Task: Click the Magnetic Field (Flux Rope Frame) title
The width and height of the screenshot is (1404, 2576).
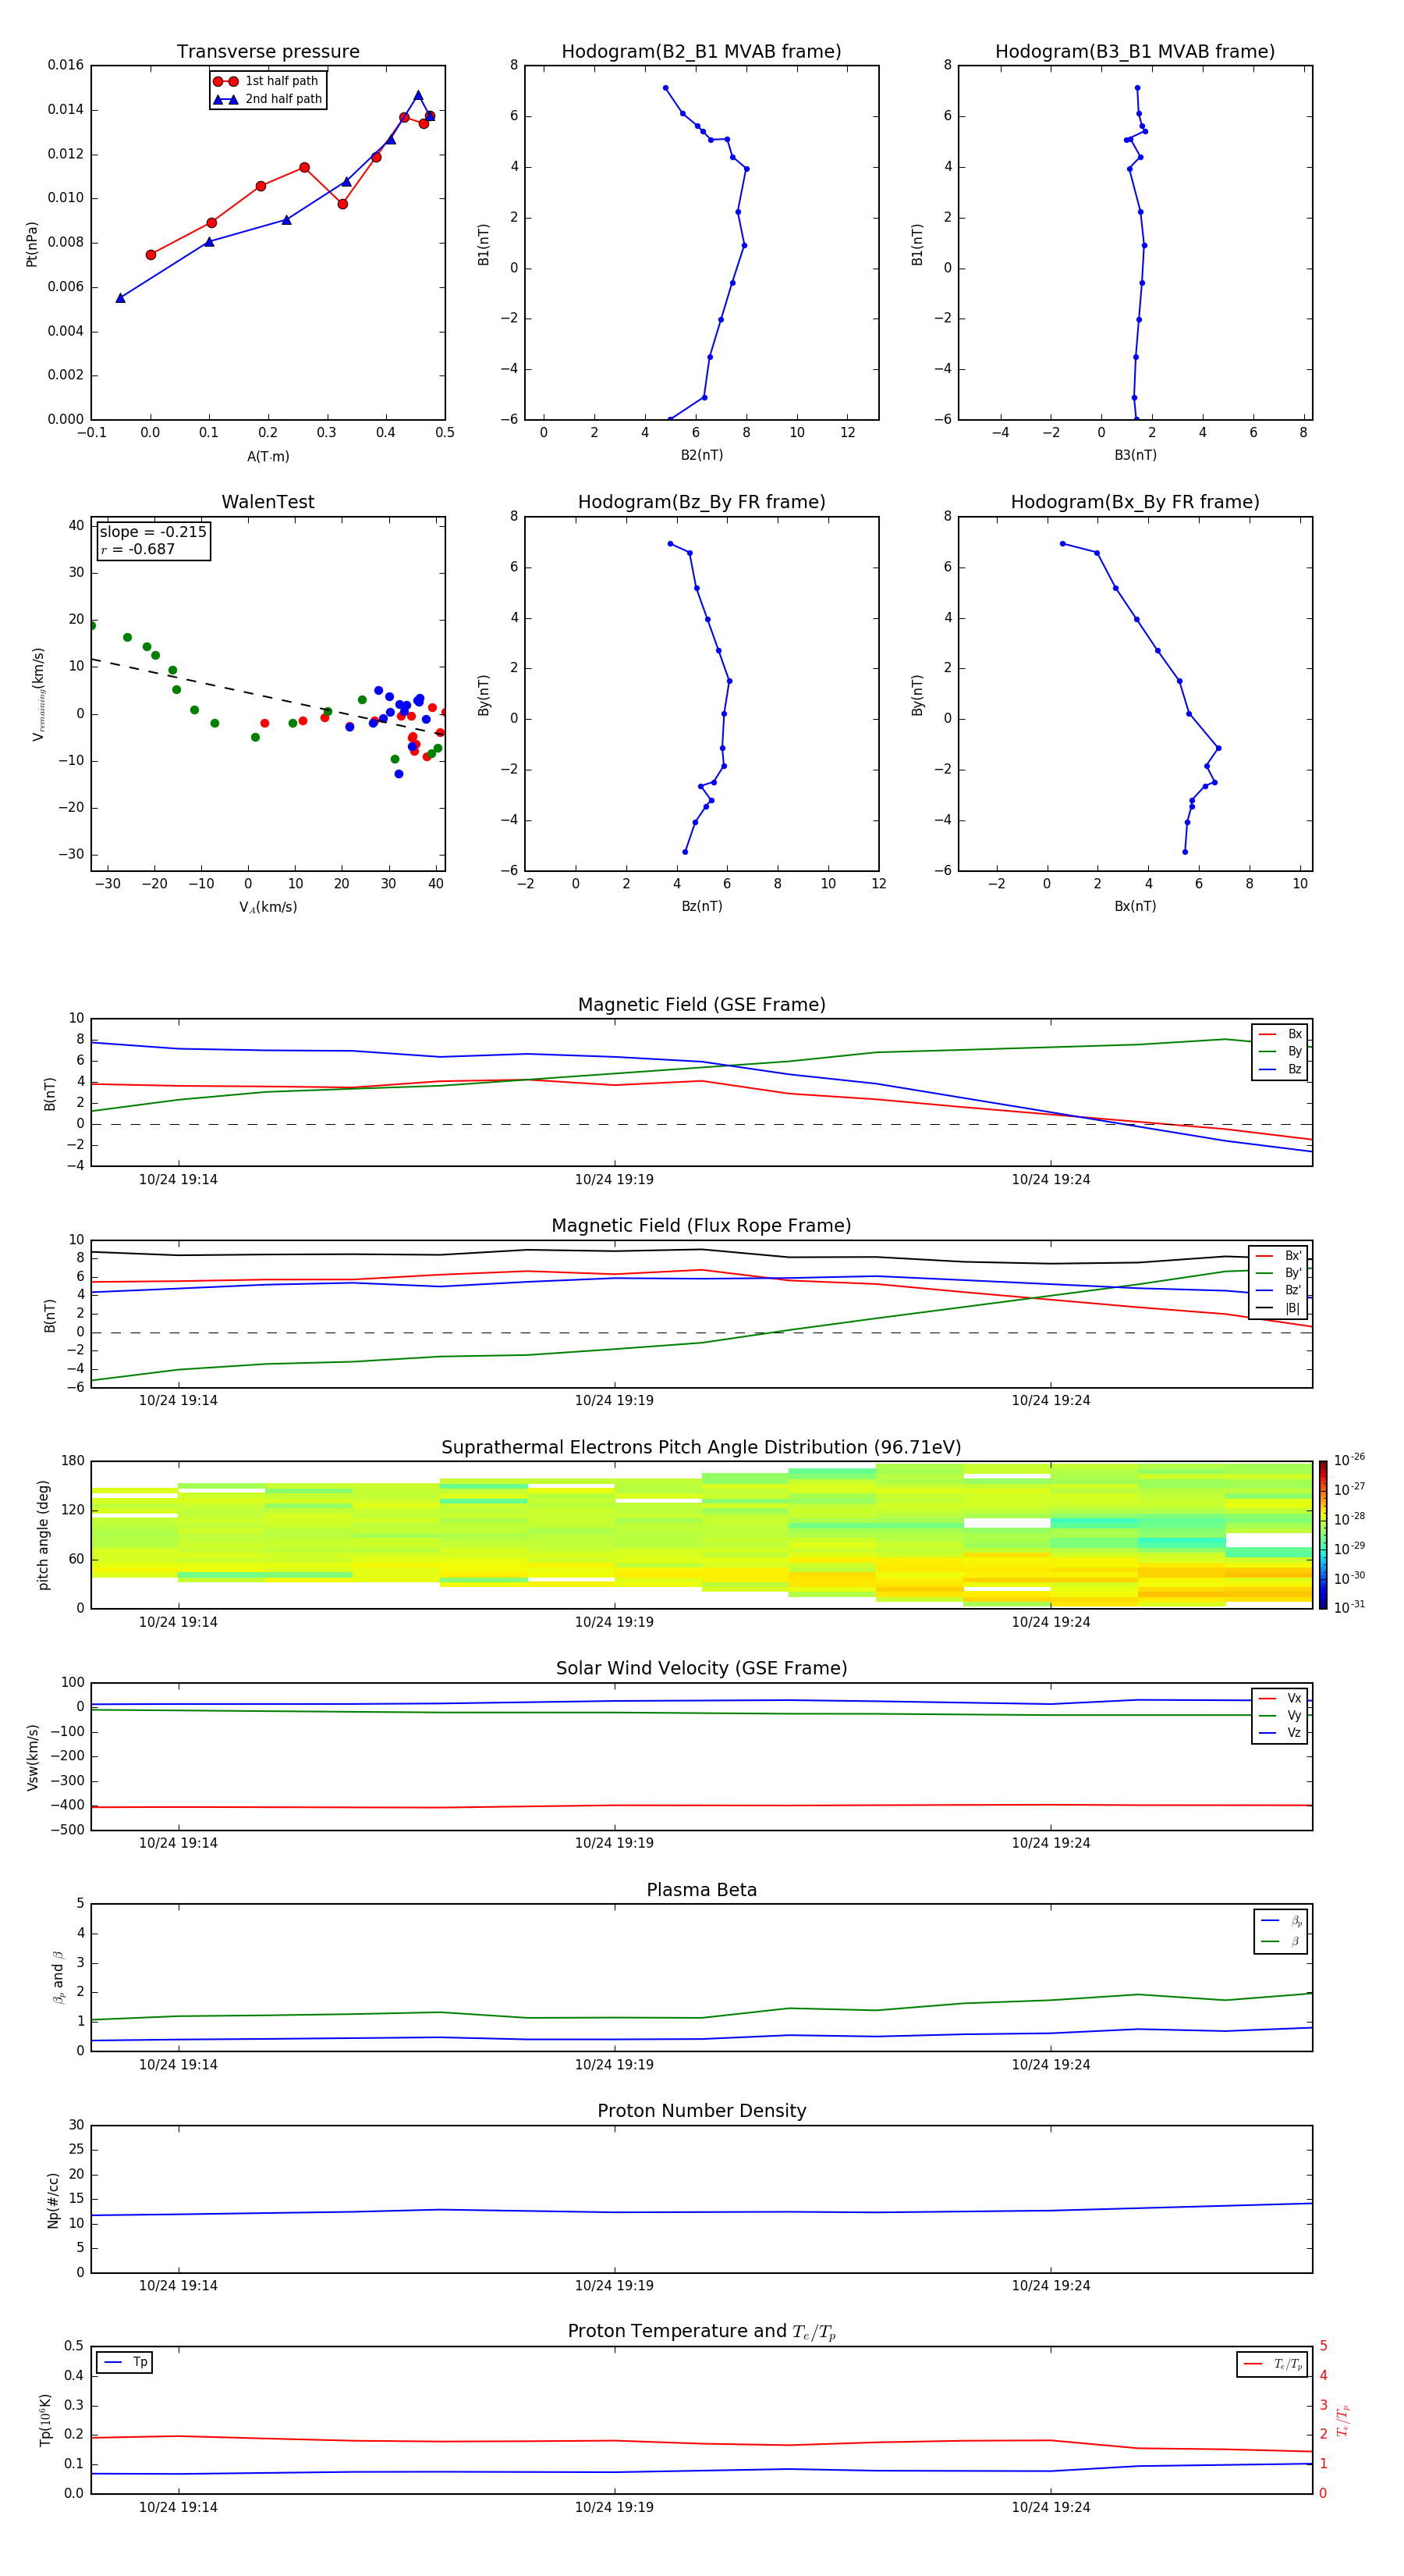Action: click(701, 1226)
